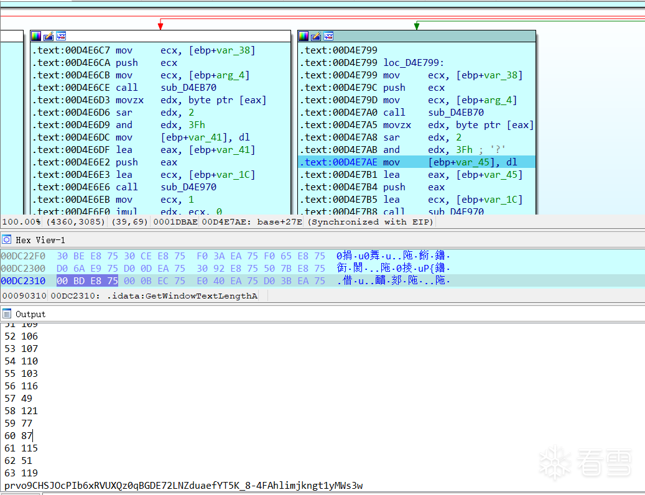The image size is (645, 495).
Task: Click sub_D4EB70 in the left node call
Action: click(x=188, y=88)
